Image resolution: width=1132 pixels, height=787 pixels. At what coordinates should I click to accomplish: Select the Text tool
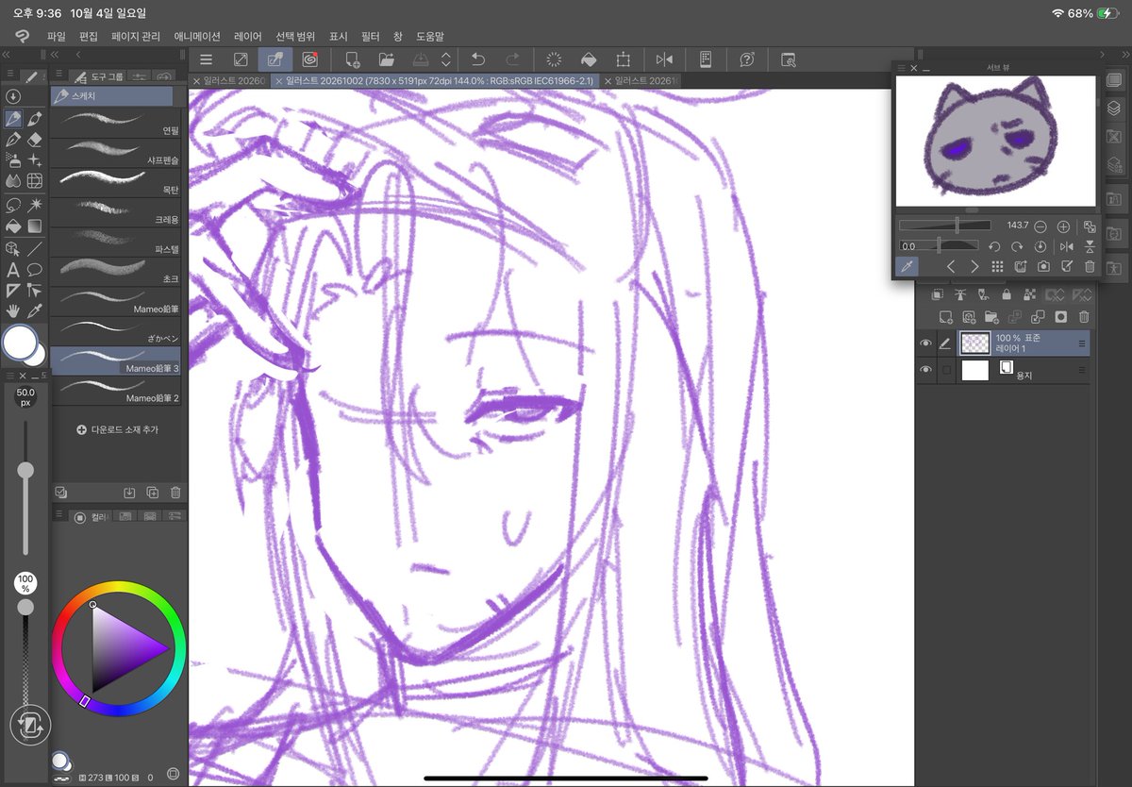[13, 269]
